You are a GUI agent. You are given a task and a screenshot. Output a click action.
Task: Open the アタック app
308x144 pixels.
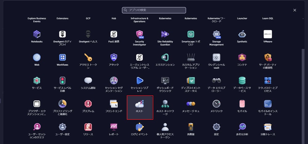(x=114, y=60)
